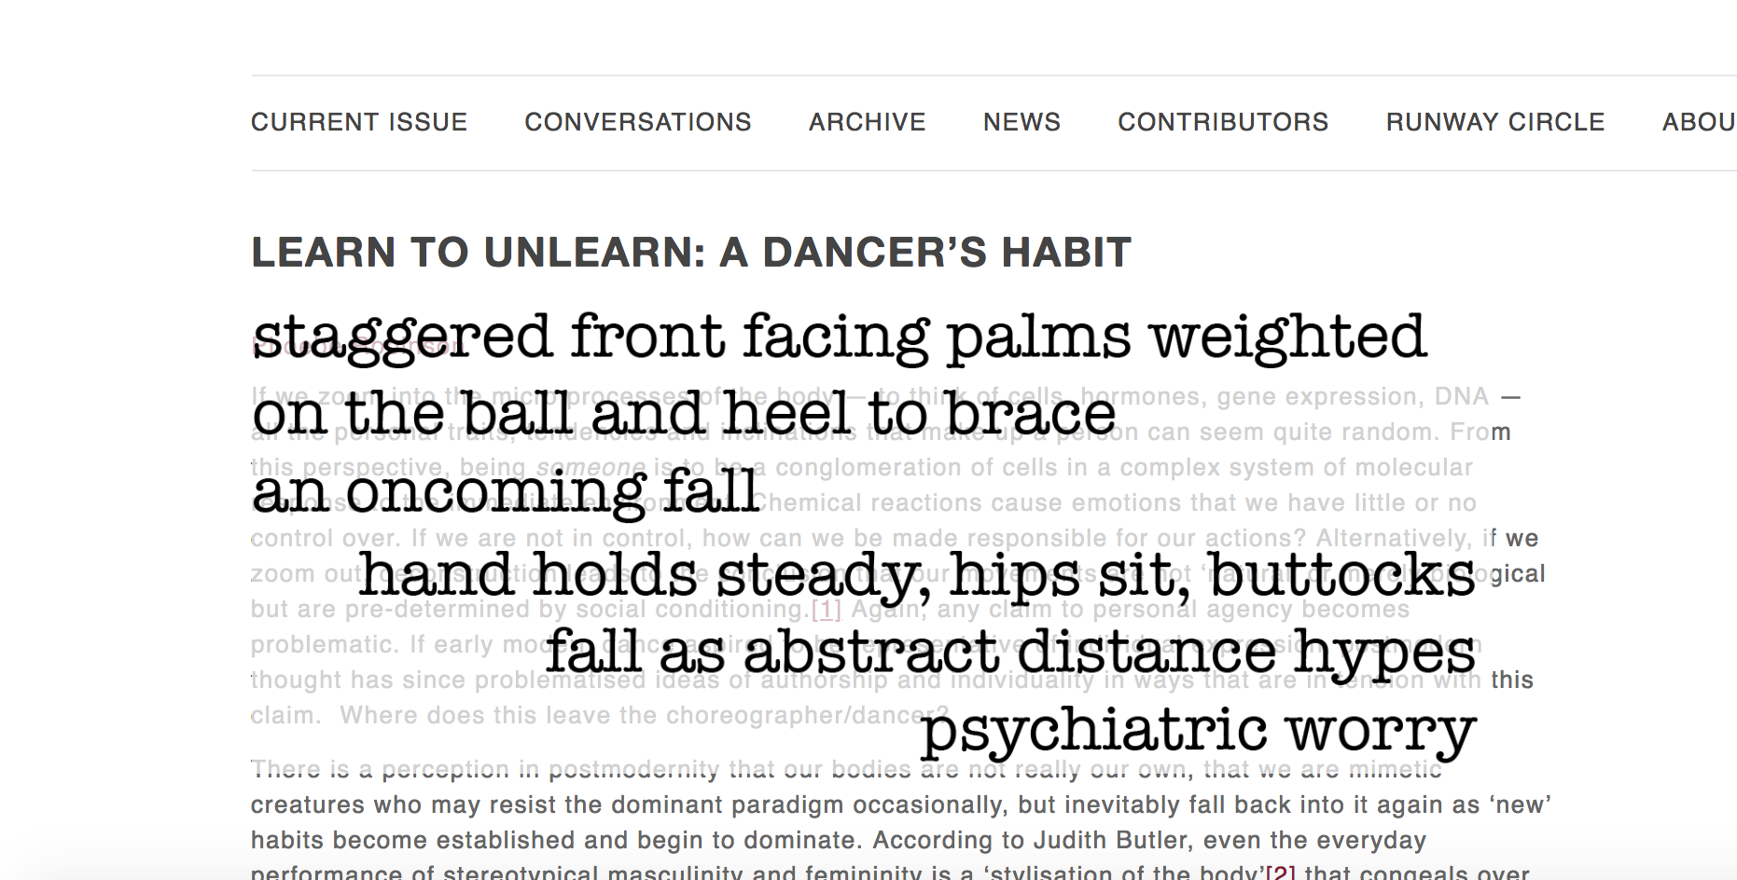Open the Current Issue menu item
The image size is (1737, 880).
point(359,122)
